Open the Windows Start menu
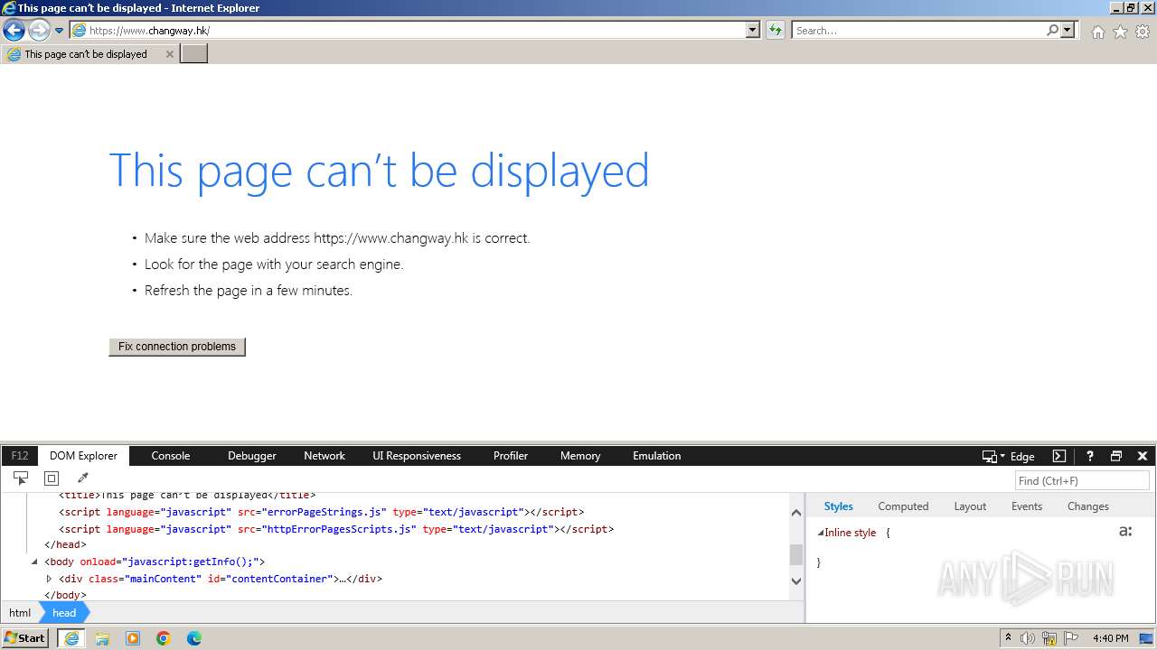This screenshot has width=1157, height=650. [x=25, y=638]
